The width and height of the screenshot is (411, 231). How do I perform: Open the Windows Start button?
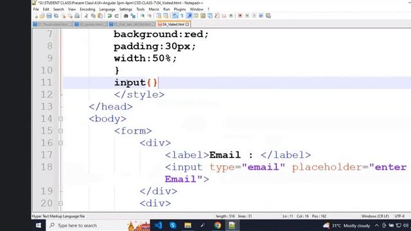click(39, 225)
